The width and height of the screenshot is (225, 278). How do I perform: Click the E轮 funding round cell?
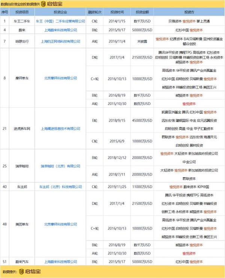95,120
